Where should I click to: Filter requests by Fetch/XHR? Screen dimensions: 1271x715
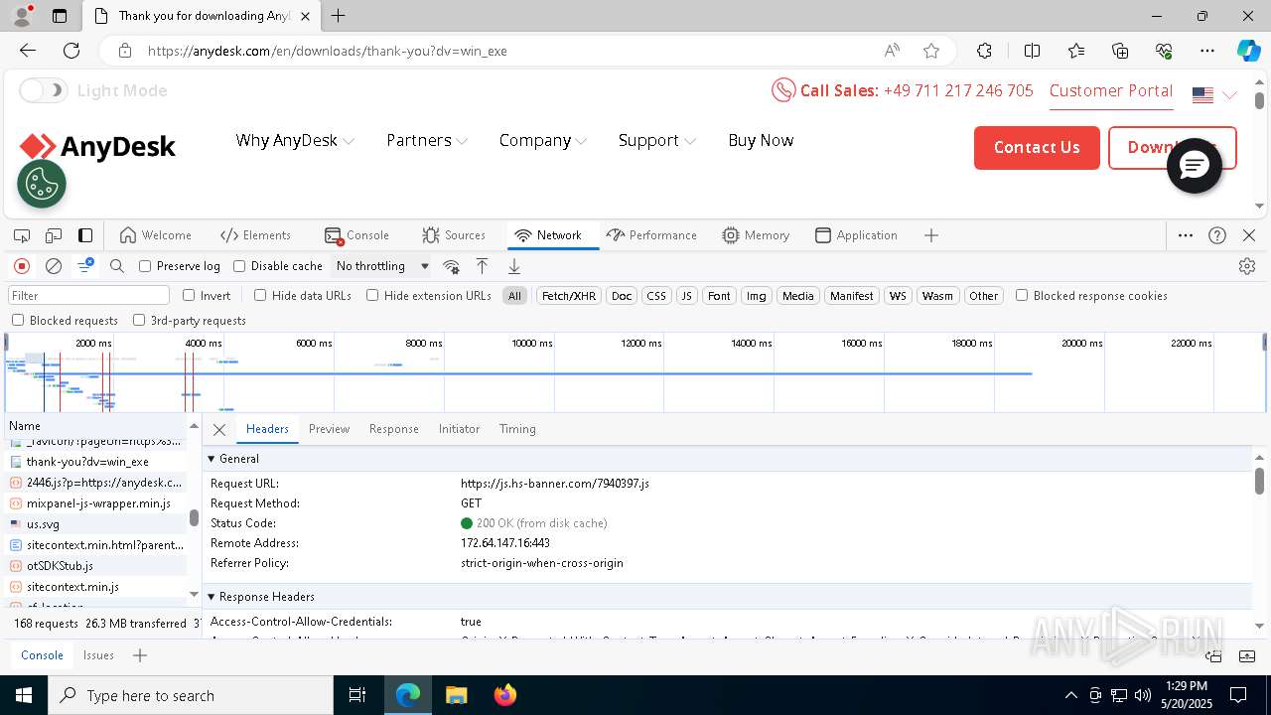(x=569, y=296)
